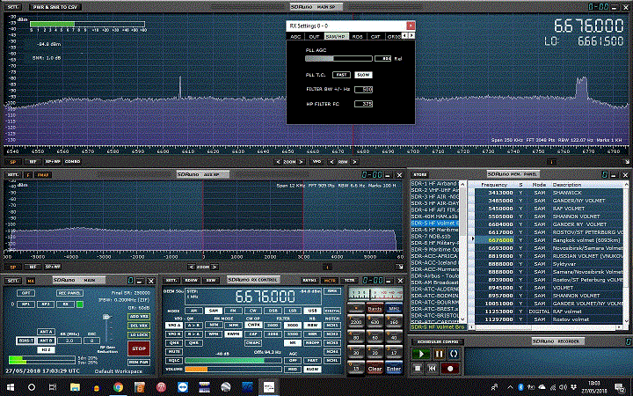Click STORE in the Memory Panel
The image size is (633, 396).
pyautogui.click(x=420, y=174)
